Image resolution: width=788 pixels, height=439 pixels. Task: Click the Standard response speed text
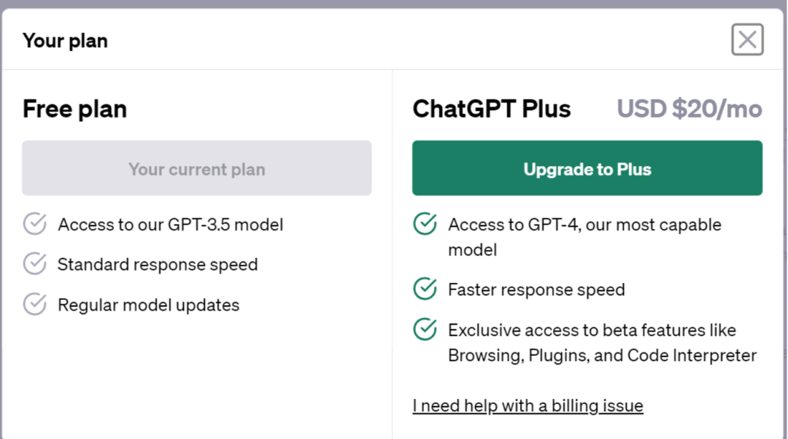[158, 264]
